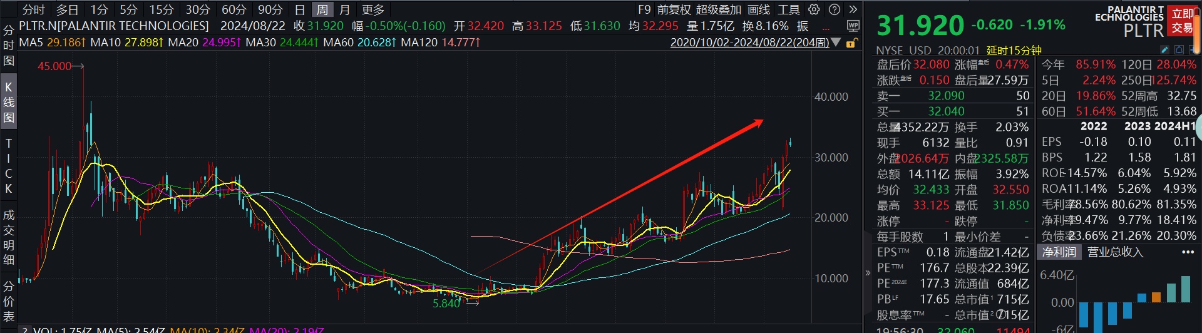The width and height of the screenshot is (1202, 333).
Task: Switch to 多日 period tab
Action: [x=67, y=9]
